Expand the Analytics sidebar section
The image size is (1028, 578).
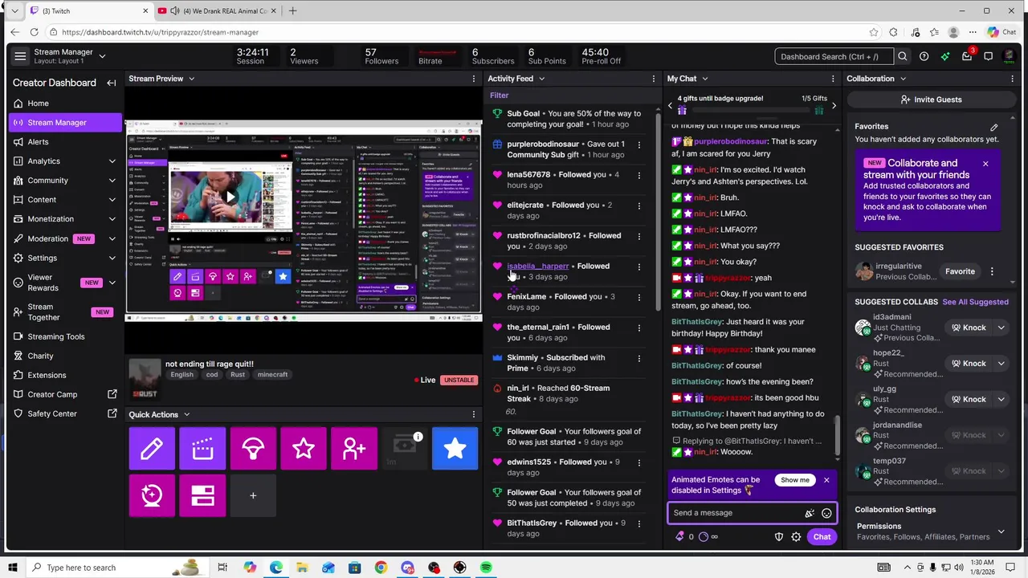point(112,161)
